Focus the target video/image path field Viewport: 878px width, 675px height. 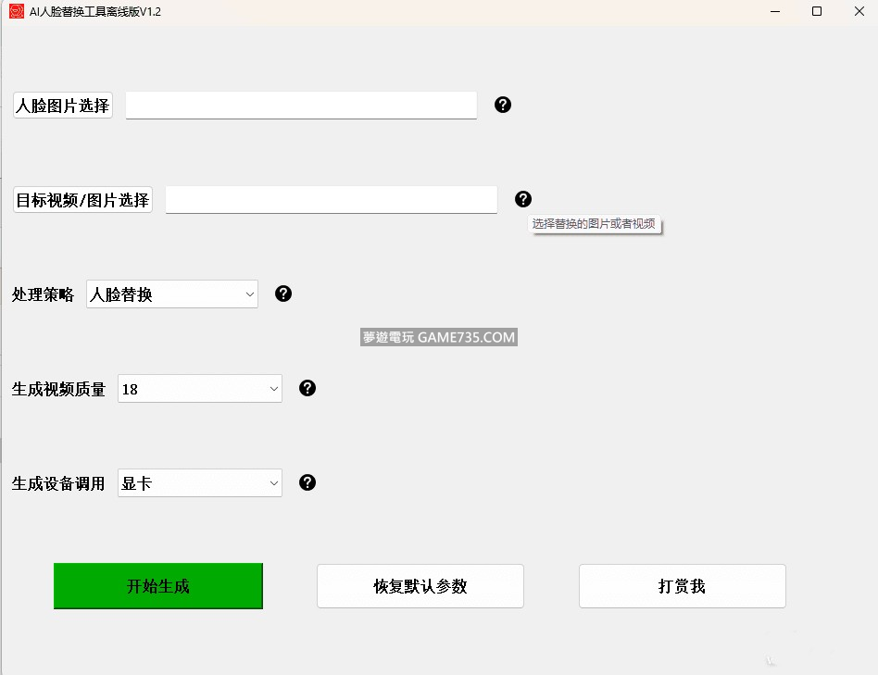click(332, 200)
